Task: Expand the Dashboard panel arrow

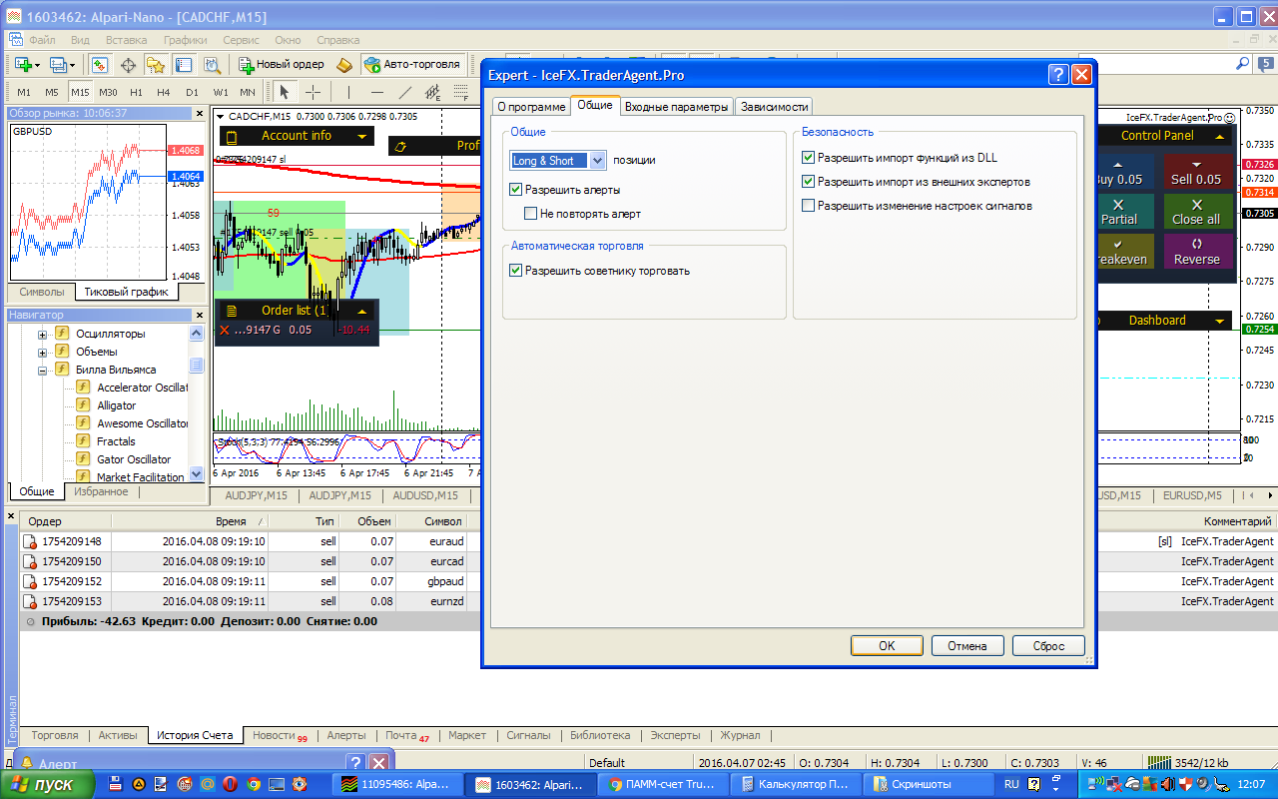Action: (x=1220, y=321)
